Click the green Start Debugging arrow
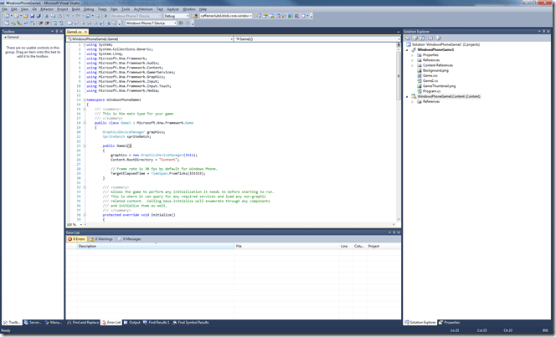 [106, 16]
